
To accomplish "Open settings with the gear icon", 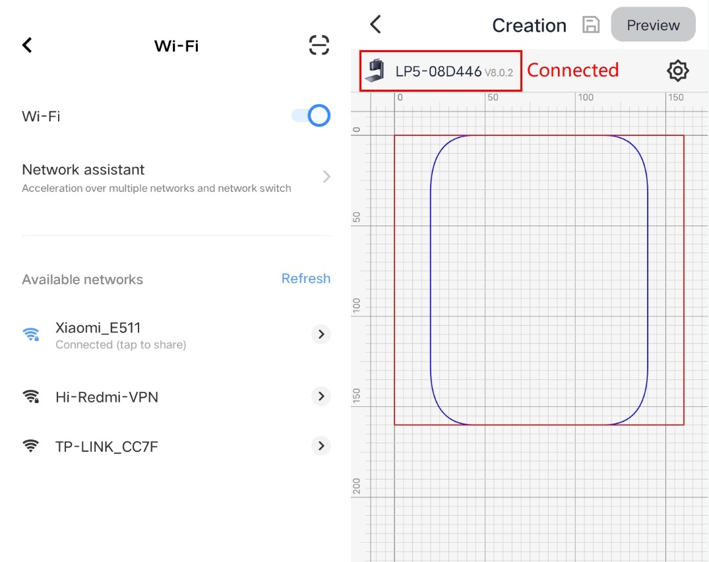I will pyautogui.click(x=677, y=71).
